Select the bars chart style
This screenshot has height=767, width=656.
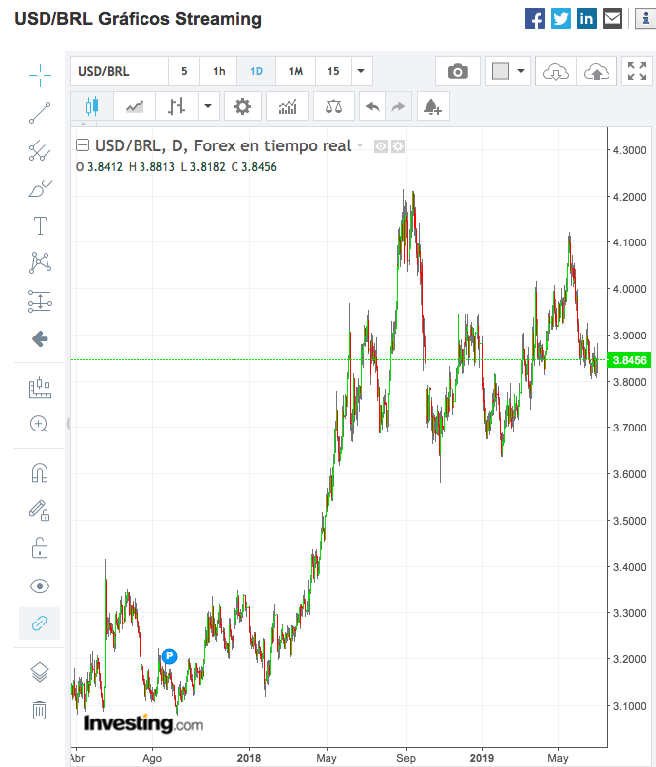177,106
